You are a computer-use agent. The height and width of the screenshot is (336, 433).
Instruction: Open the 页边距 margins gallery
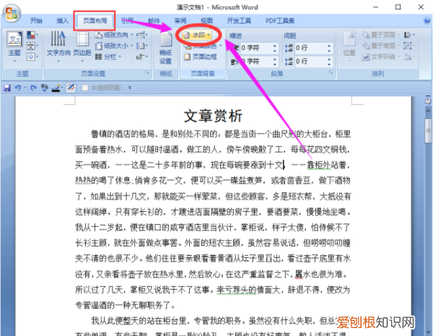point(82,46)
